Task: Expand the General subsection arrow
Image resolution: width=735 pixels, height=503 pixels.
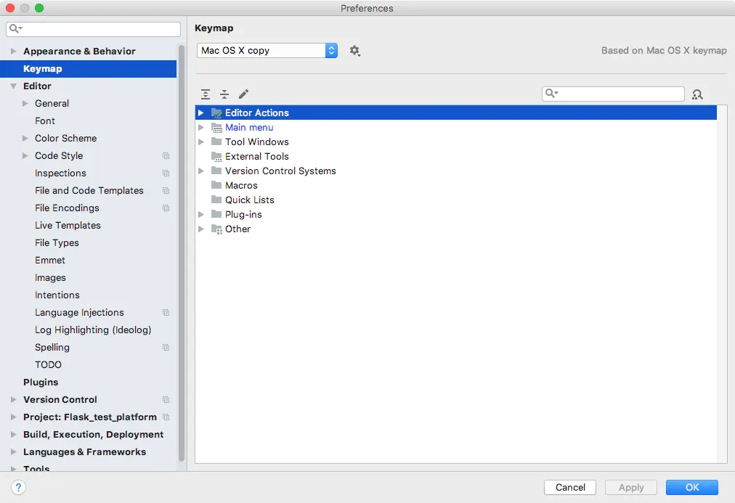Action: coord(25,104)
